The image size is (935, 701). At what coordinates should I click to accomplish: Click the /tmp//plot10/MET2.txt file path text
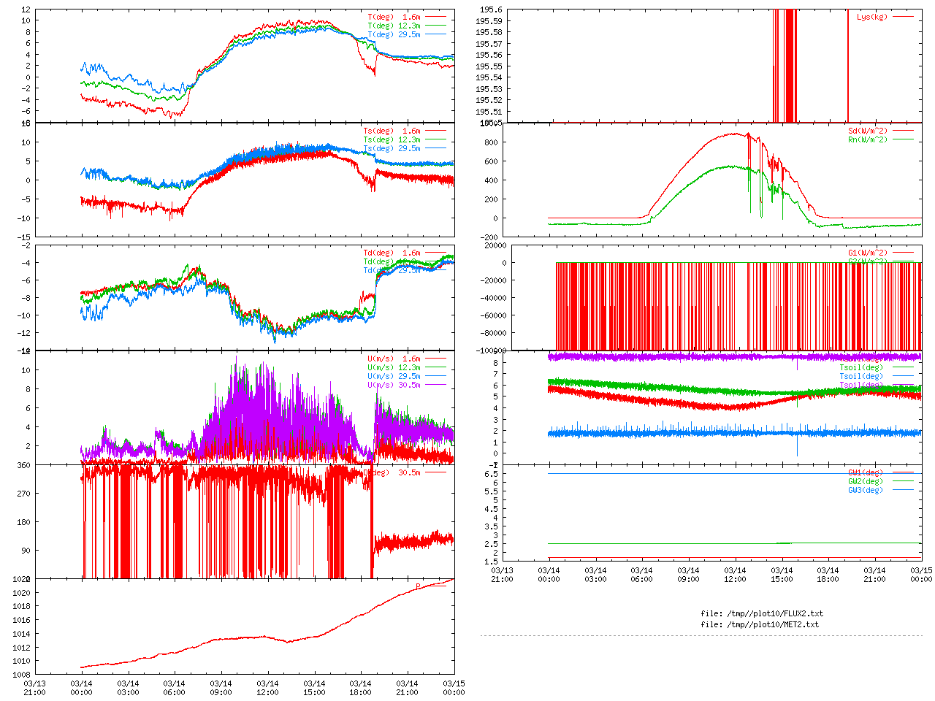pyautogui.click(x=760, y=624)
